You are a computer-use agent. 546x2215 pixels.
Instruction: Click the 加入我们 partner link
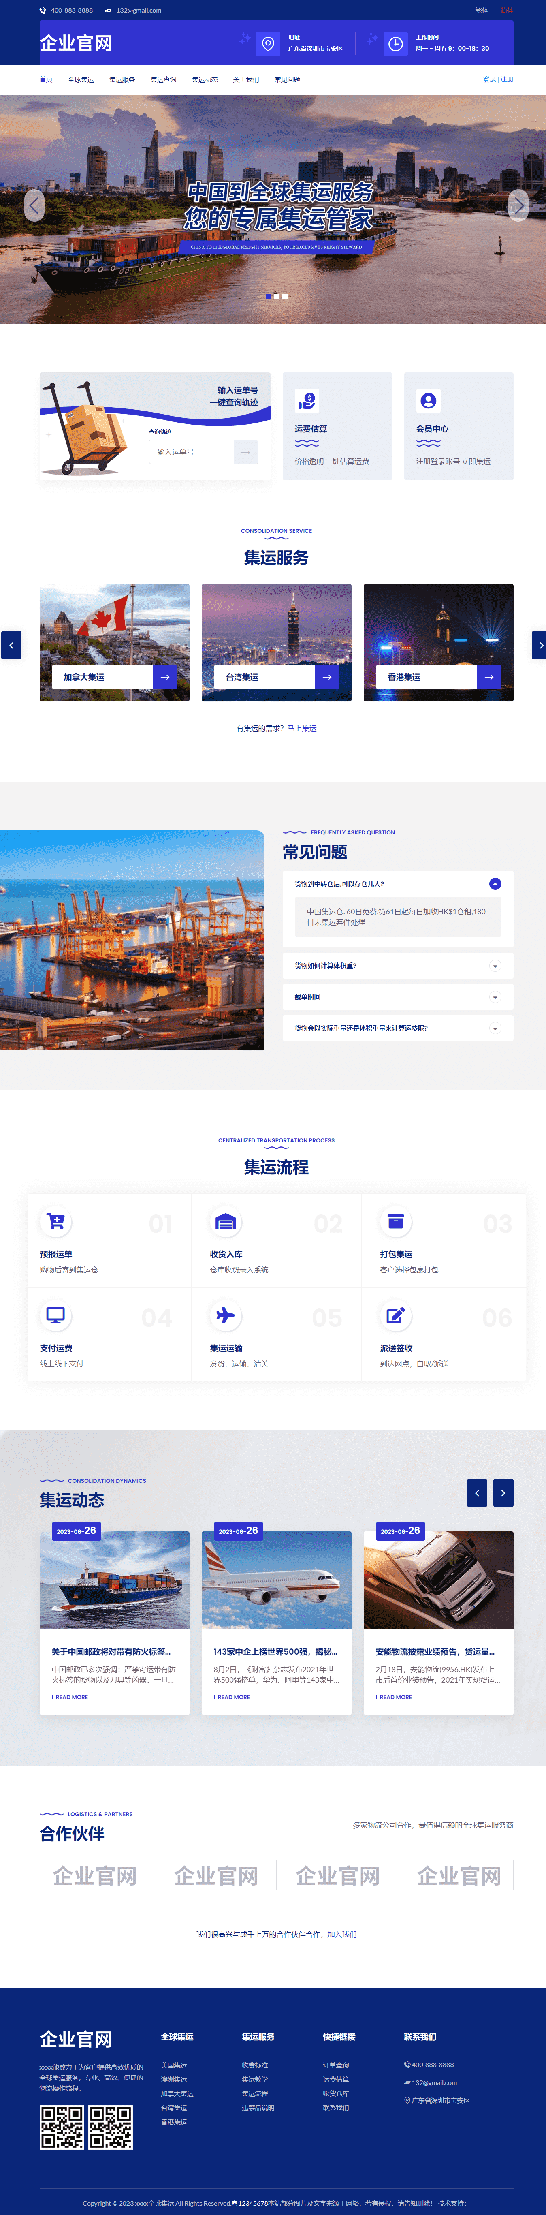342,1934
